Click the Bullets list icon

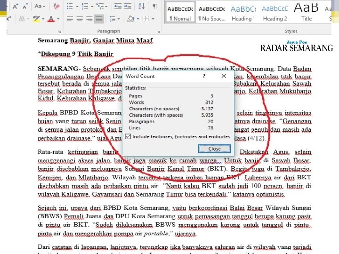pyautogui.click(x=70, y=7)
